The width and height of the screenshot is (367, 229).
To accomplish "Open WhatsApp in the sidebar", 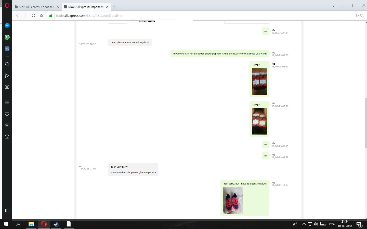I will [x=7, y=37].
